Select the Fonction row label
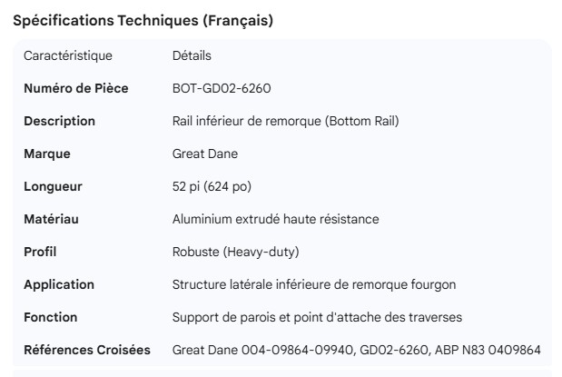562x377 pixels. [x=50, y=317]
